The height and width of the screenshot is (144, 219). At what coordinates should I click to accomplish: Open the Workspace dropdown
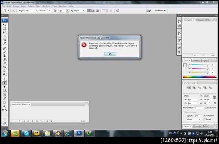click(x=160, y=11)
